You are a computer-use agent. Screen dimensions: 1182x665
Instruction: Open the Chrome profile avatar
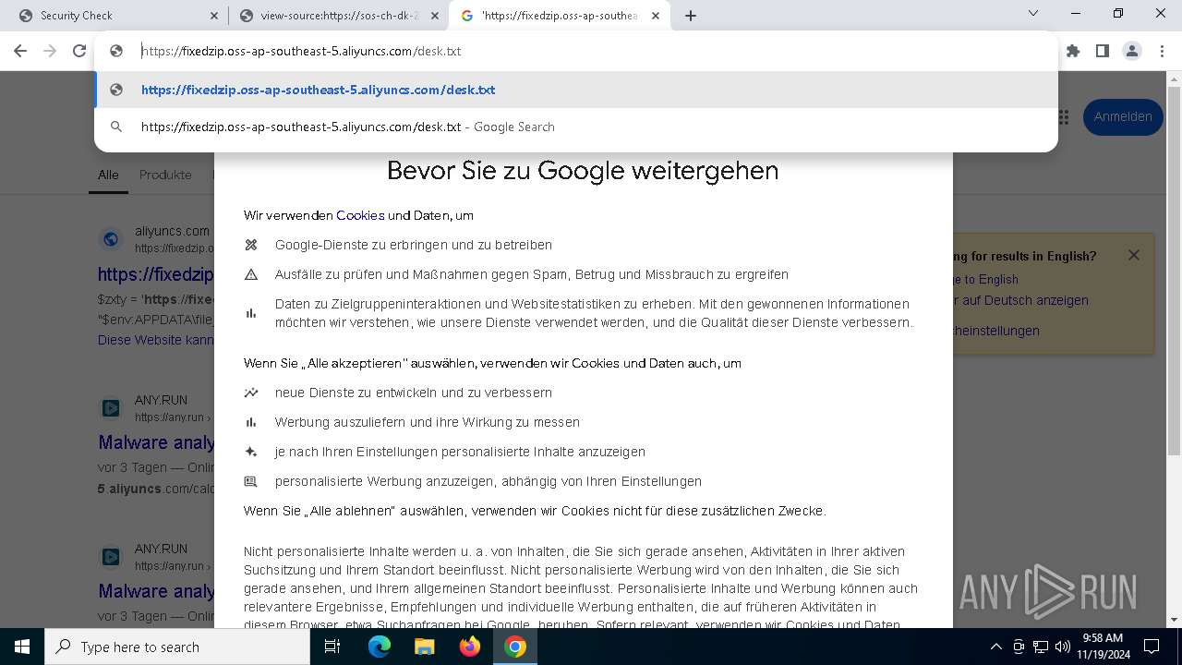1132,51
